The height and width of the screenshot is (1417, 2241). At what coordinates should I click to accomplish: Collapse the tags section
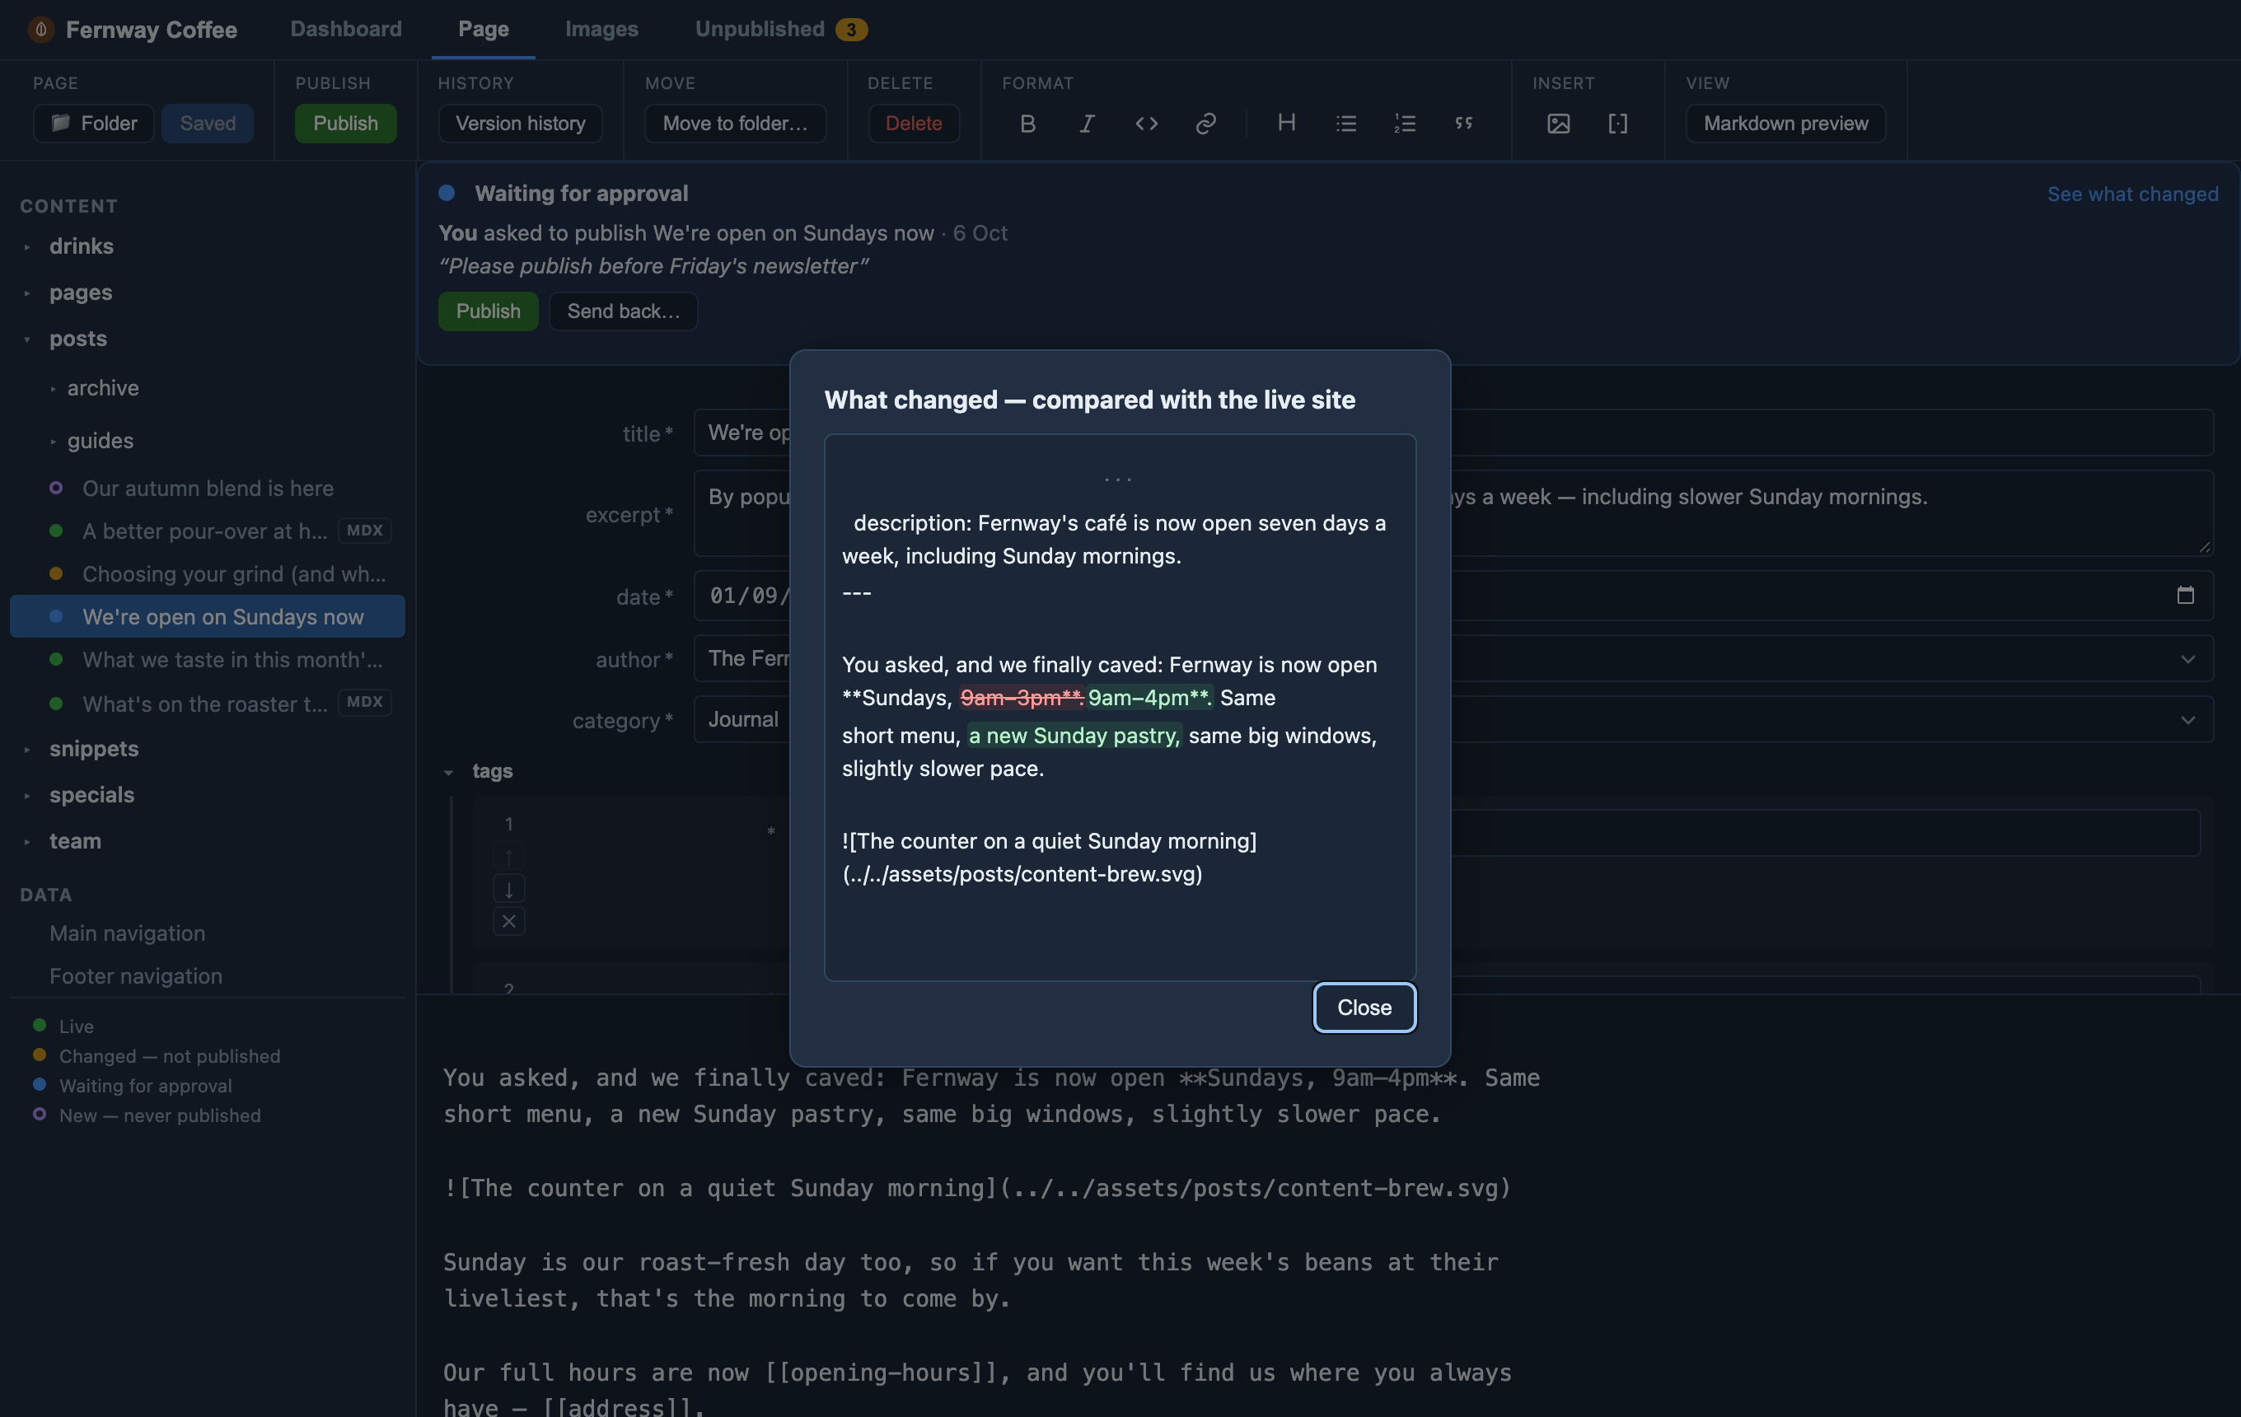tap(448, 772)
